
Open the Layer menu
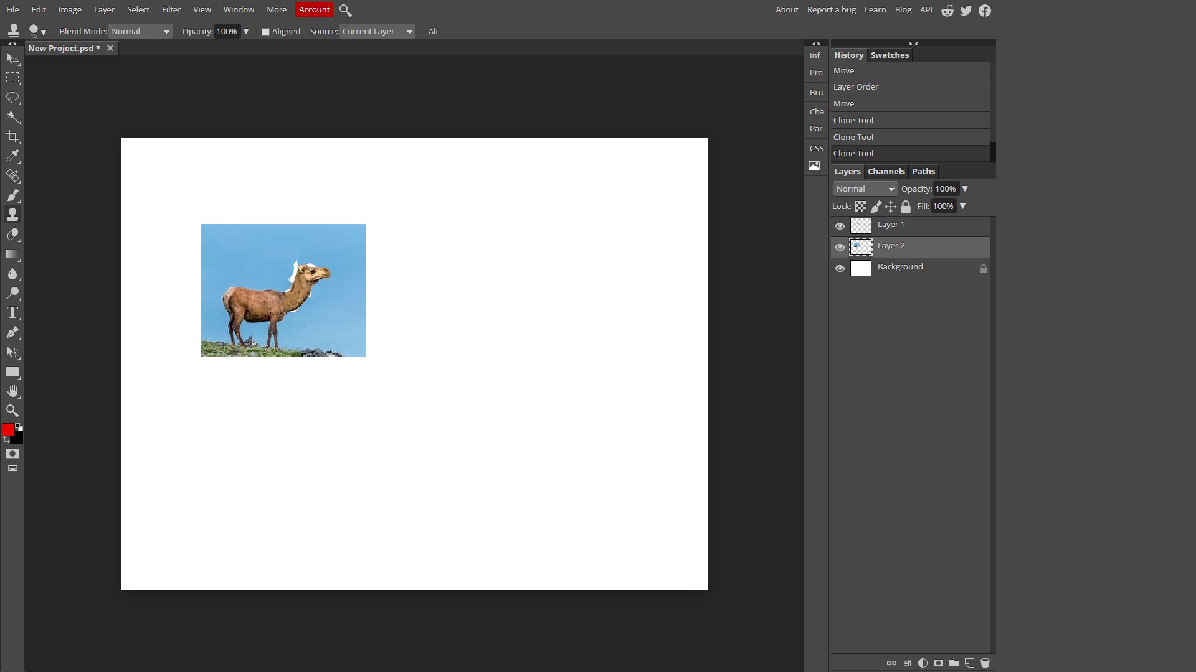104,10
